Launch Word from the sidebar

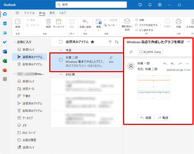[5, 52]
